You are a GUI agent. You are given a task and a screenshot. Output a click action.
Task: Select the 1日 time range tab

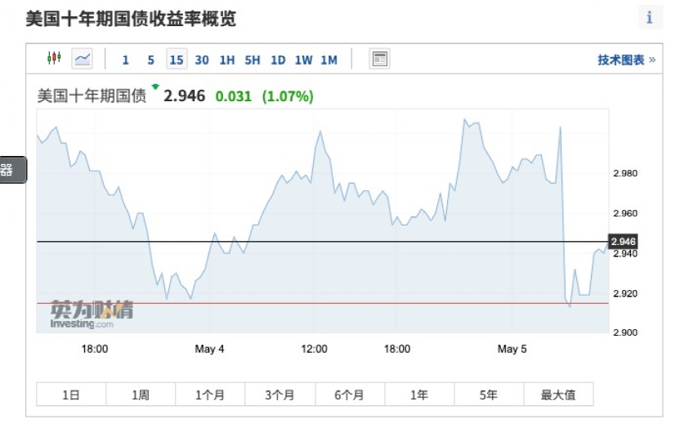pyautogui.click(x=71, y=395)
